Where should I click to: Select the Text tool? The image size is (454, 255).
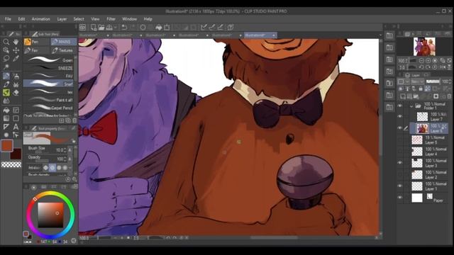pos(16,127)
